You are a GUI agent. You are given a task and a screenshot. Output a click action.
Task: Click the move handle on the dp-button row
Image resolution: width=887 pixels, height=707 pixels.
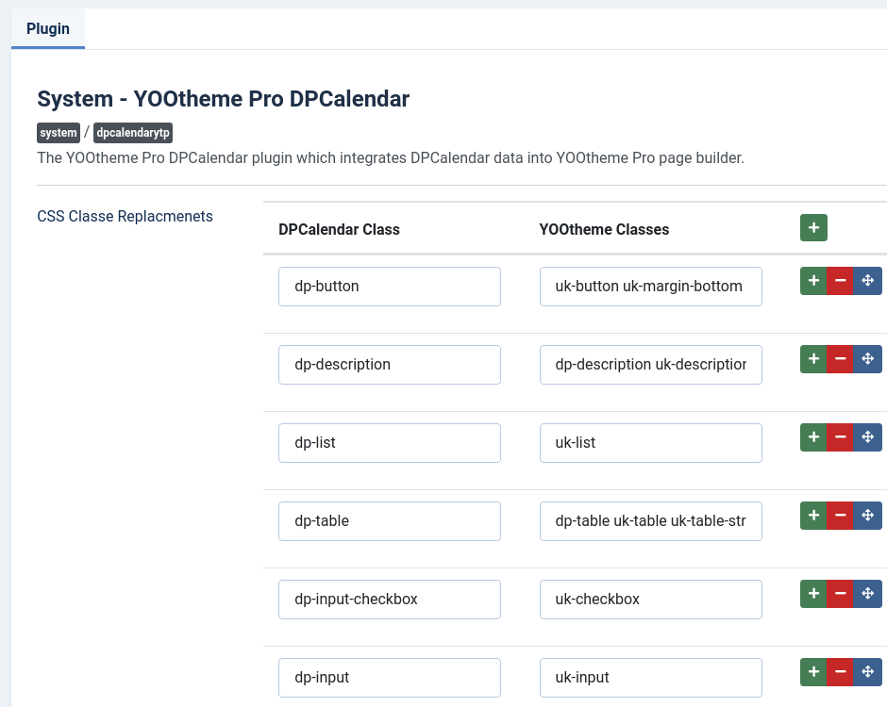pyautogui.click(x=867, y=280)
